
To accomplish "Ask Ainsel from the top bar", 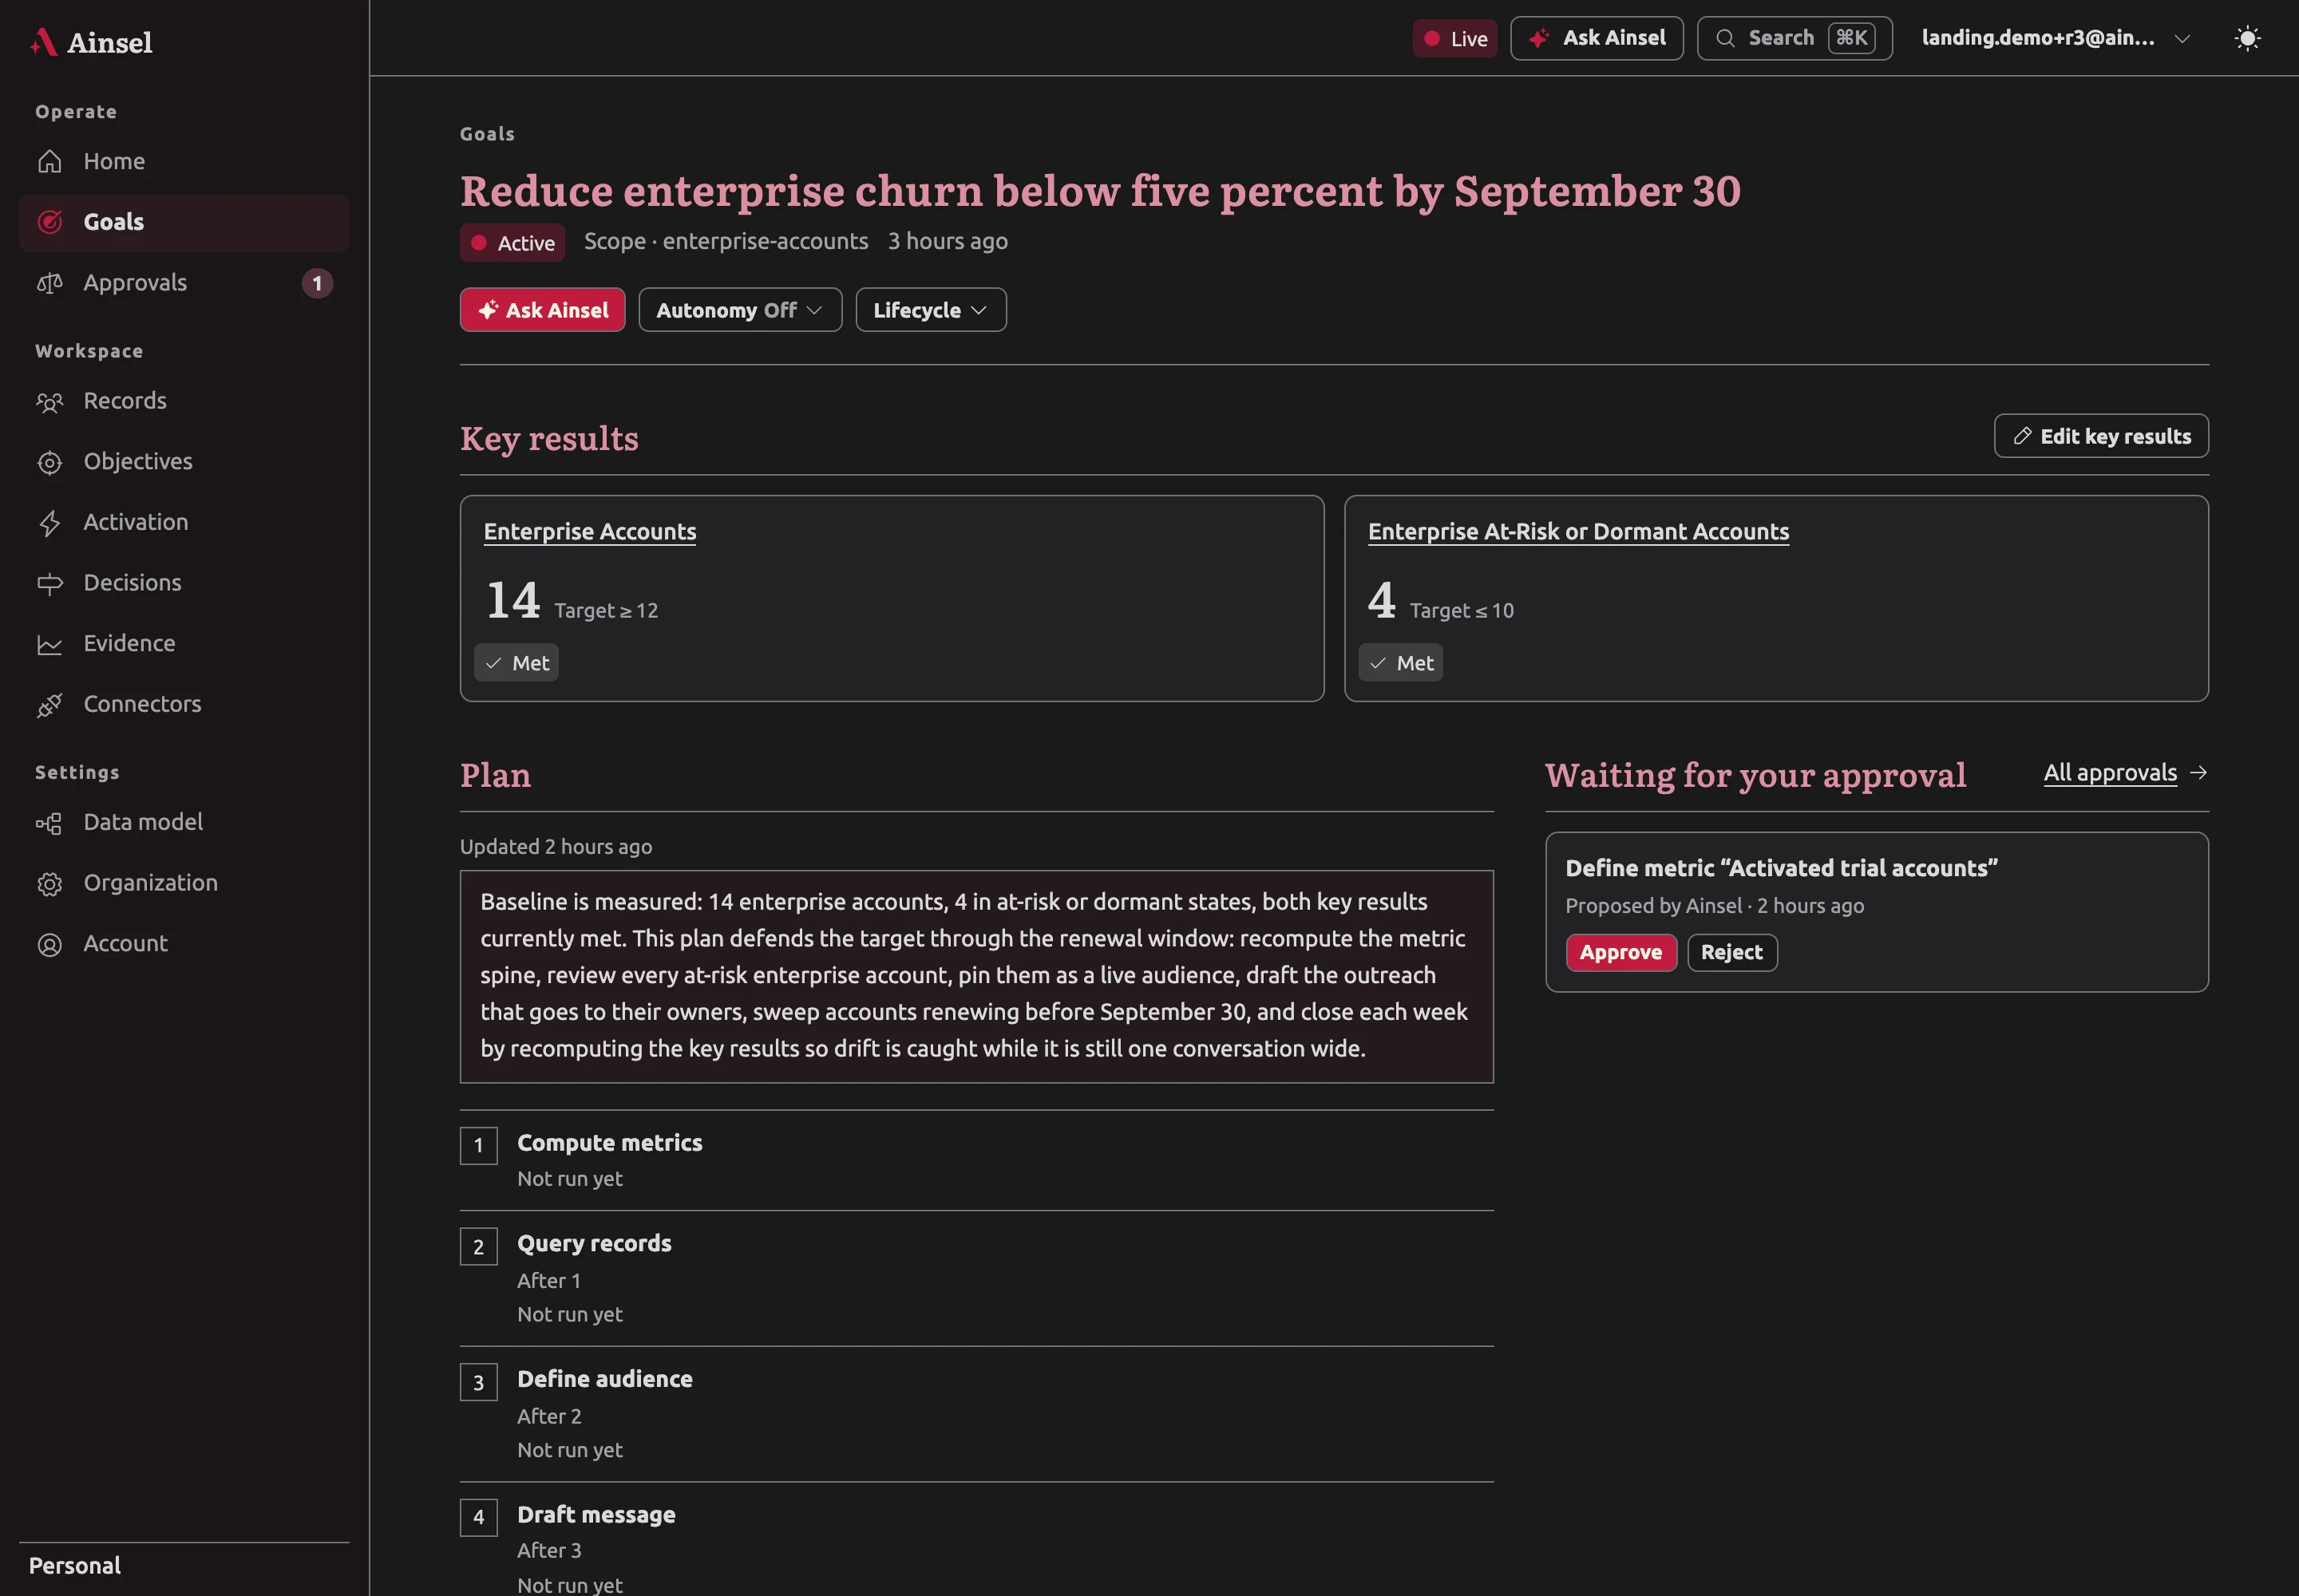I will [1597, 38].
